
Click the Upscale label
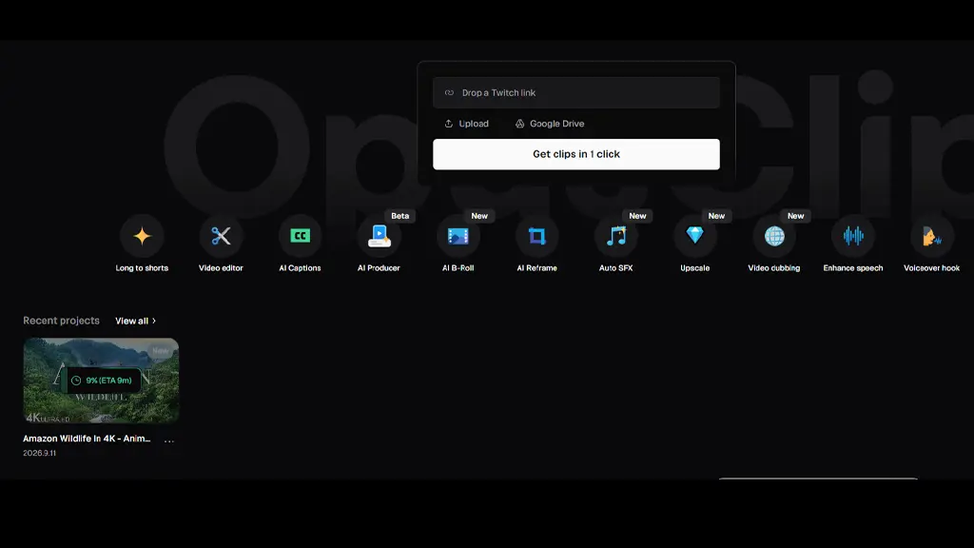[695, 267]
